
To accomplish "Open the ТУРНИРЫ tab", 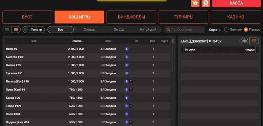I will tap(183, 17).
